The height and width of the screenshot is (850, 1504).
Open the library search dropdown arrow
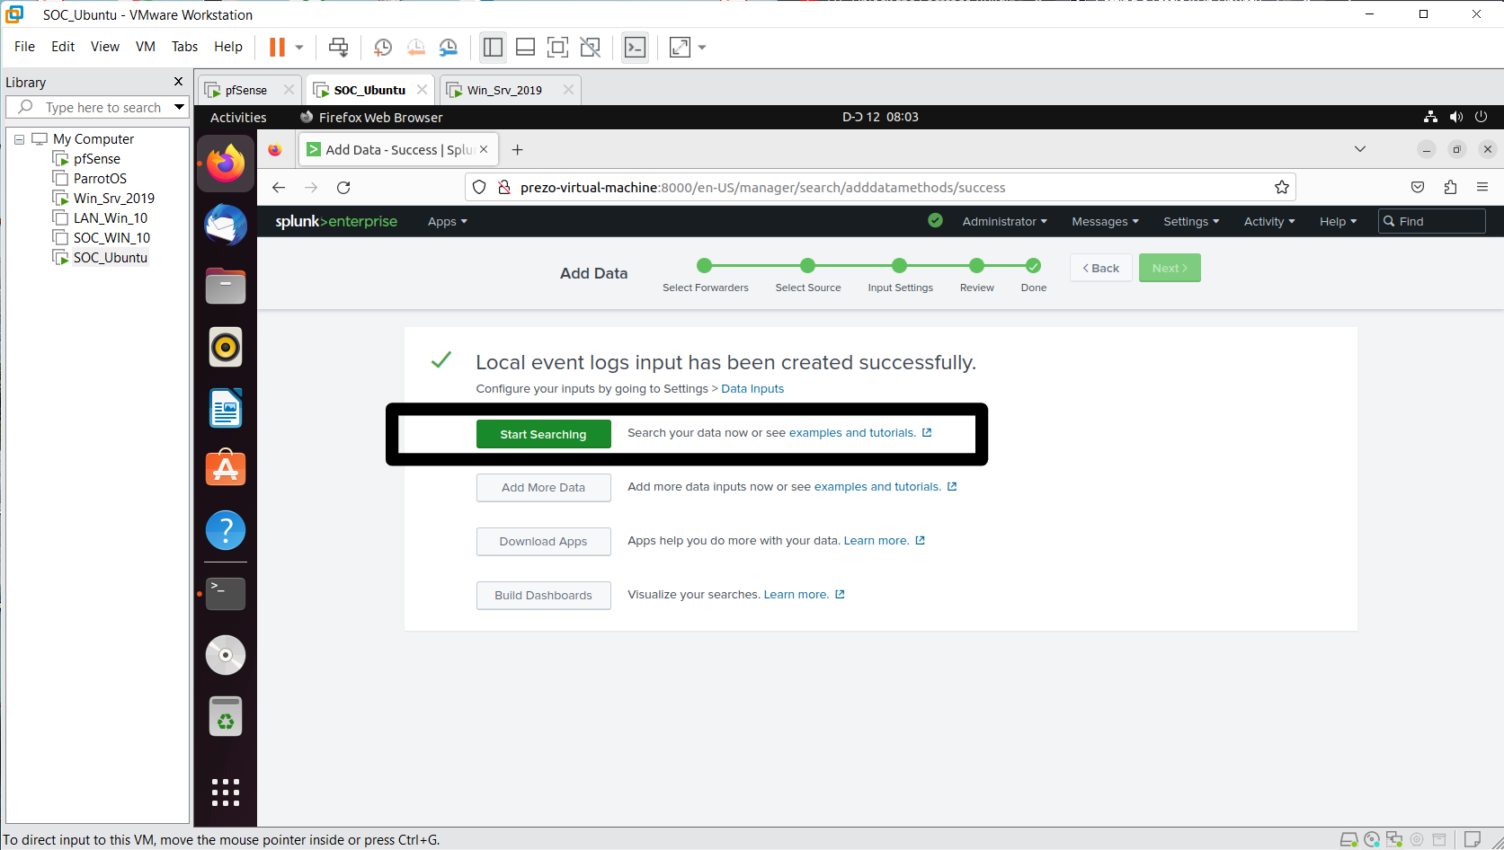[180, 107]
